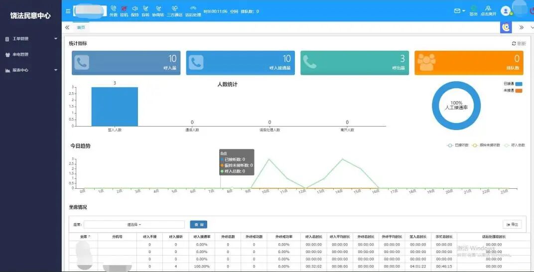Screen dimensions: 534x272
Task: Click the 导出 export button
Action: pyautogui.click(x=512, y=225)
